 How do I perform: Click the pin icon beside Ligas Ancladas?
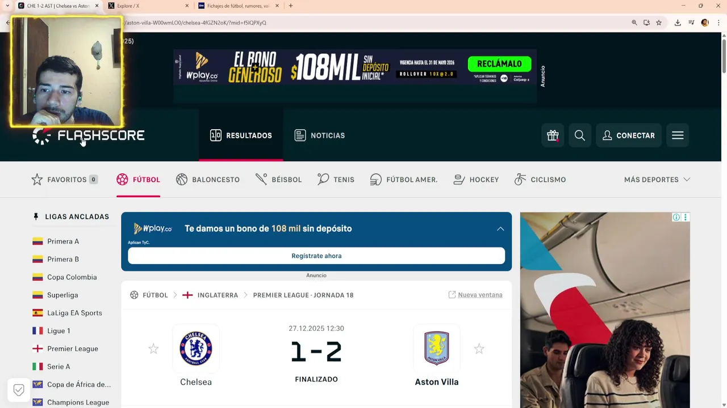pyautogui.click(x=36, y=216)
